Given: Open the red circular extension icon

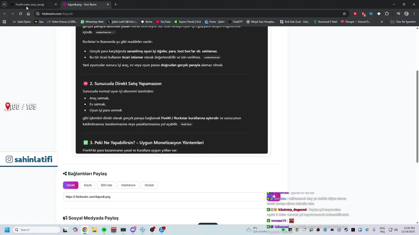Looking at the screenshot, I should (355, 14).
